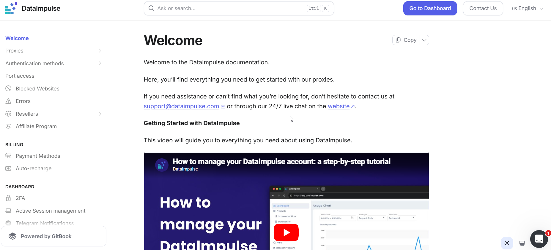Click the Go to Dashboard button
Image resolution: width=551 pixels, height=250 pixels.
pos(430,8)
